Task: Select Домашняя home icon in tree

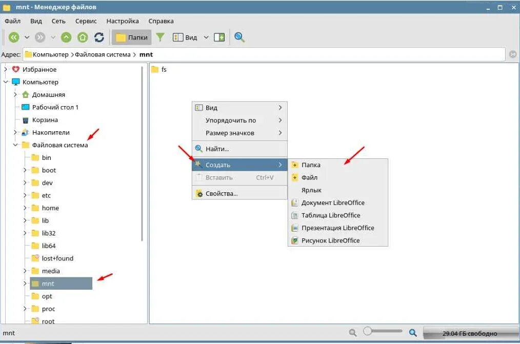Action: click(26, 95)
